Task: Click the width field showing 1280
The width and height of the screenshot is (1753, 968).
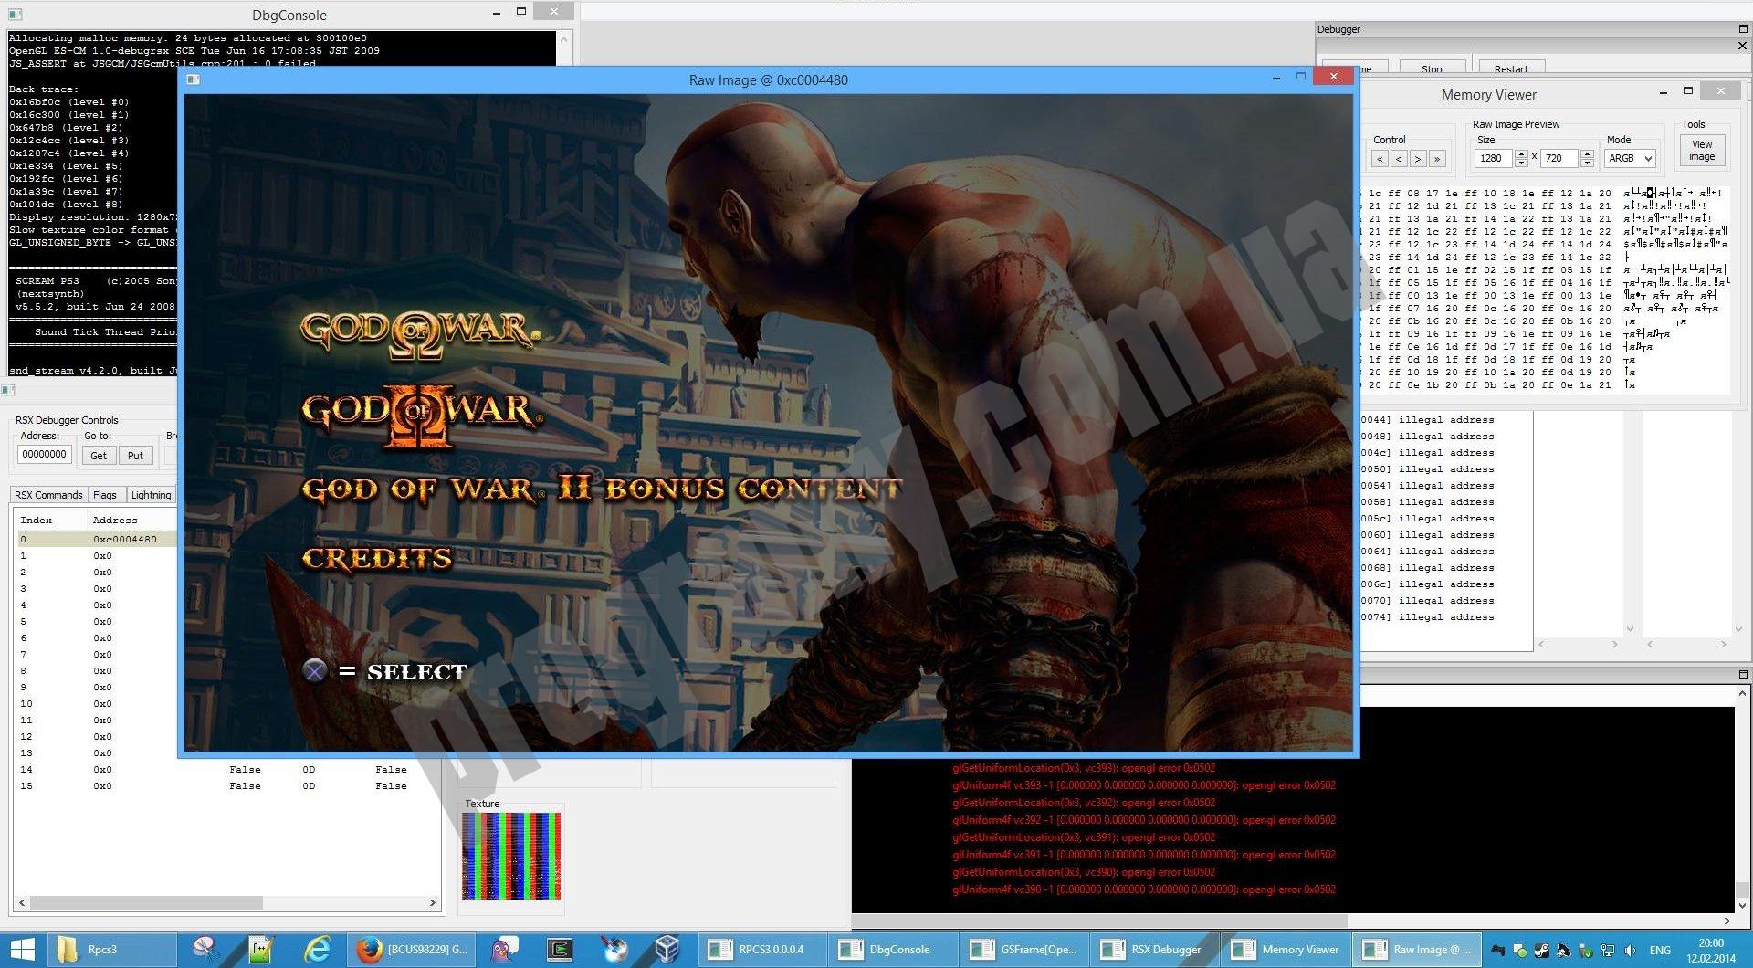Action: click(x=1493, y=158)
